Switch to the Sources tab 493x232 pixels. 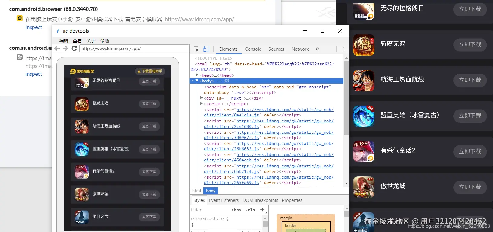tap(276, 49)
